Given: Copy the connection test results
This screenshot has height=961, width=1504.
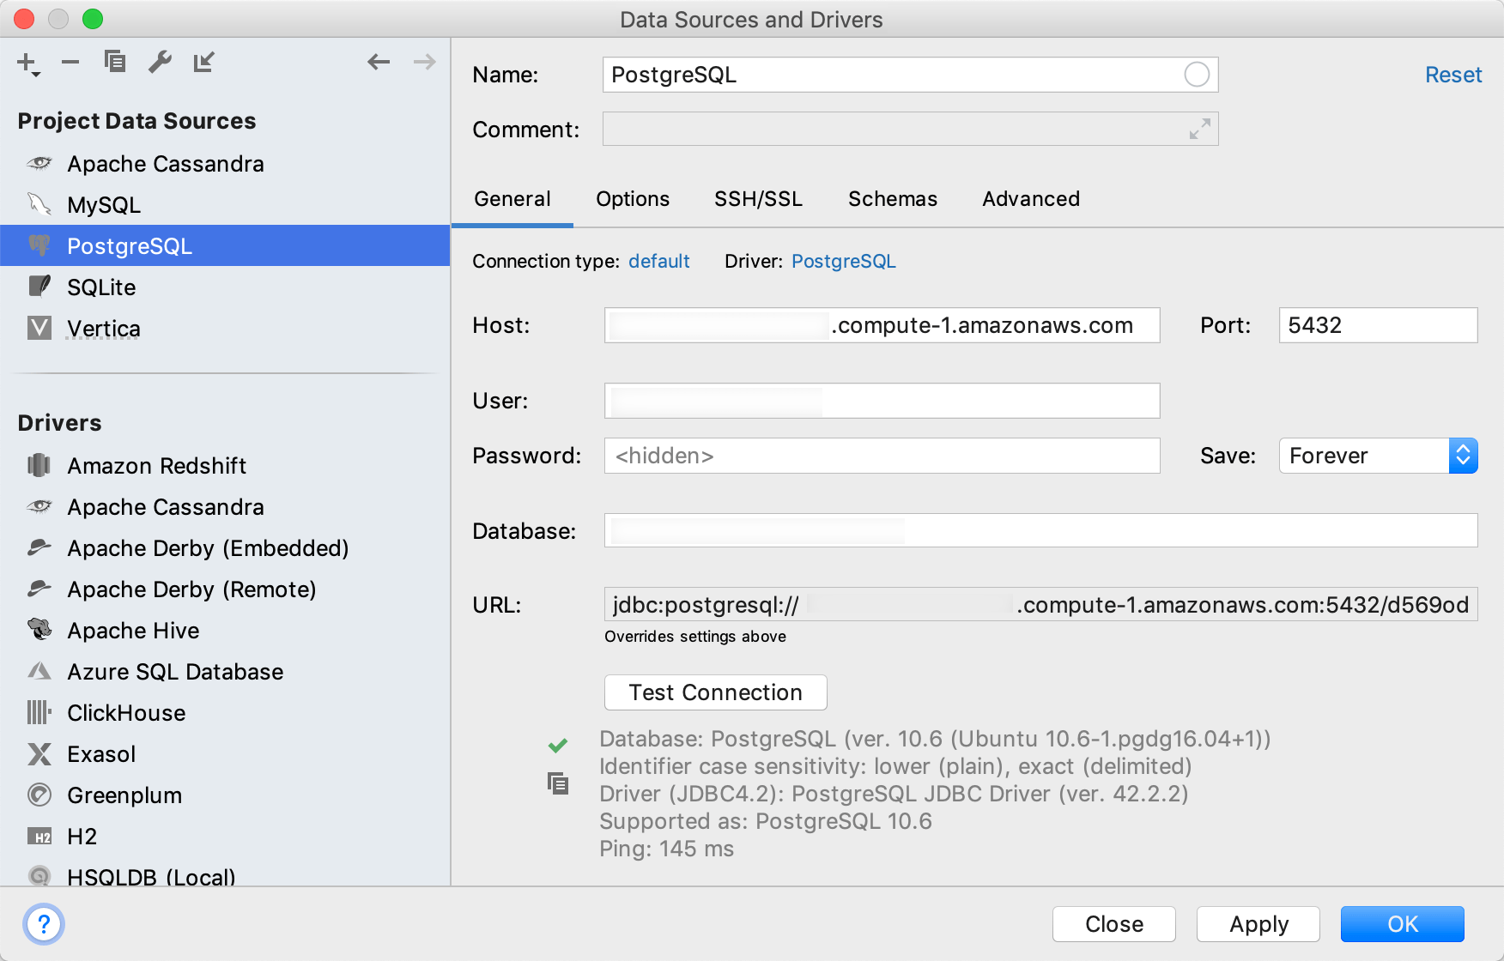Looking at the screenshot, I should point(558,783).
